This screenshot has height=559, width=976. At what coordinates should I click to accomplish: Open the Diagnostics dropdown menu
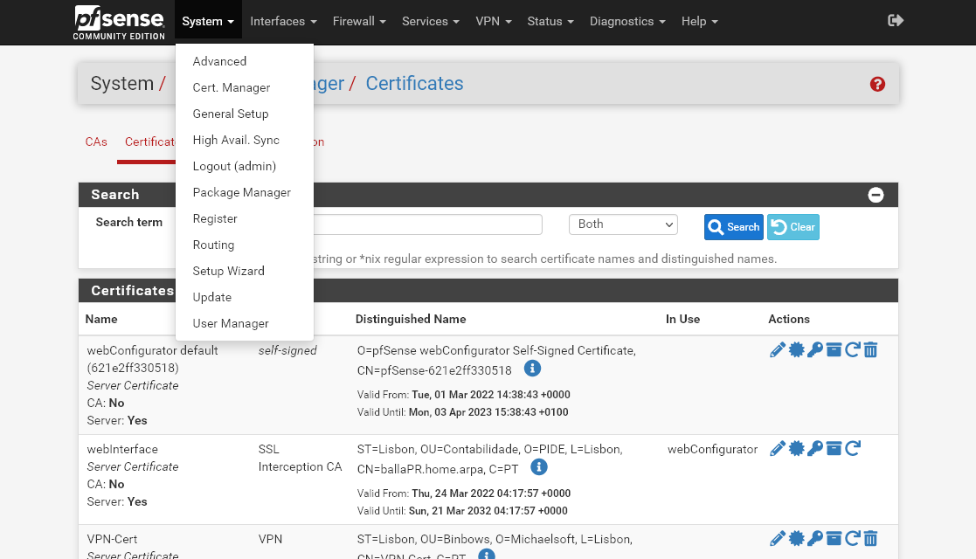(626, 21)
